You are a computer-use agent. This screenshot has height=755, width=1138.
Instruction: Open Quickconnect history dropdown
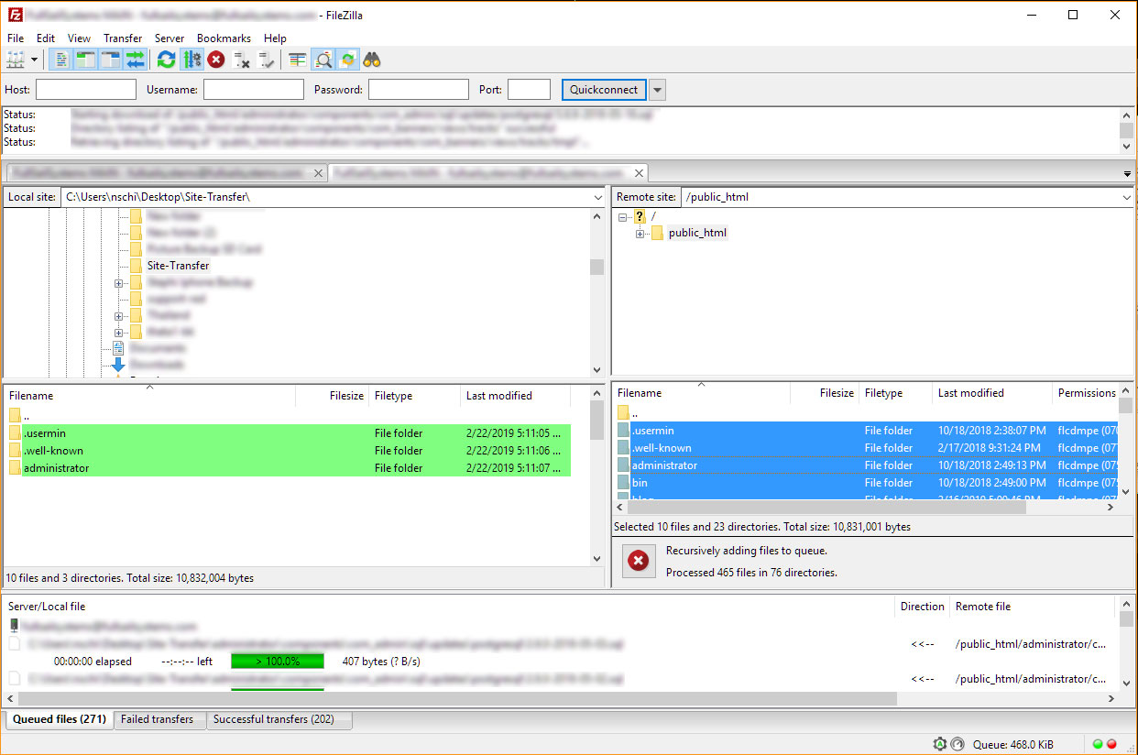[x=657, y=90]
